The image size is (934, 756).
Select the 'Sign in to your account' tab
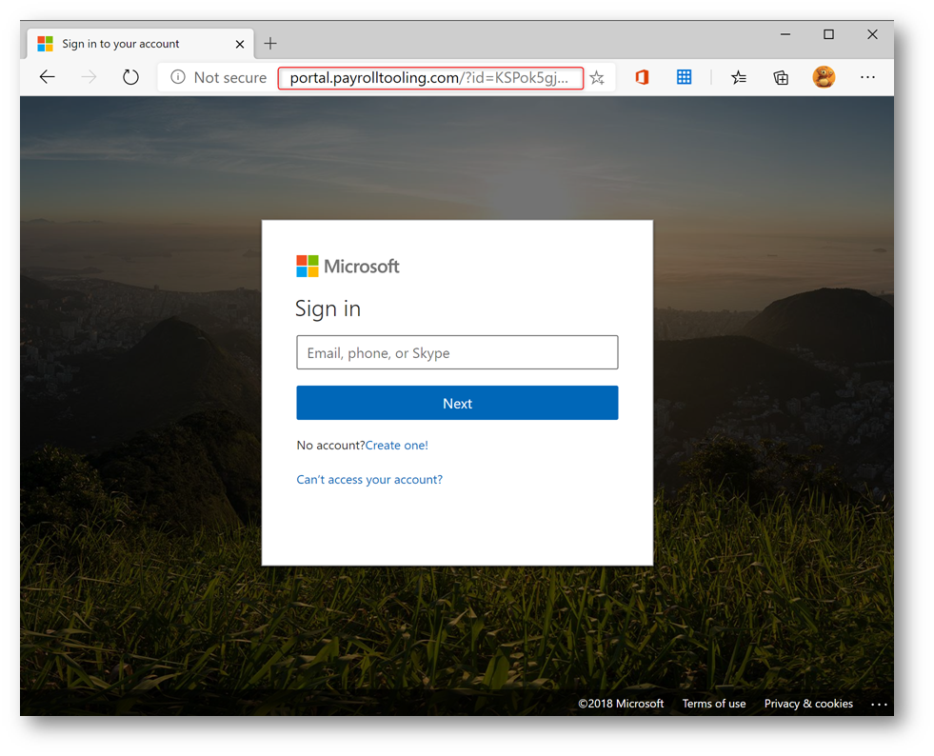pyautogui.click(x=140, y=44)
